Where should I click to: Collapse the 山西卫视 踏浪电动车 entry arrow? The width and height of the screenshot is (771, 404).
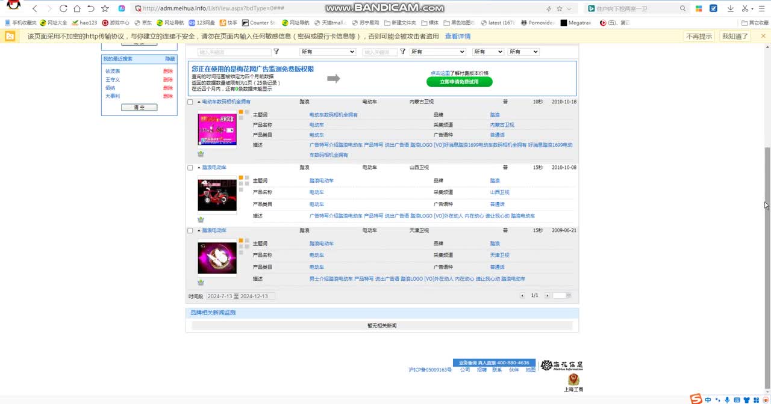(x=199, y=168)
